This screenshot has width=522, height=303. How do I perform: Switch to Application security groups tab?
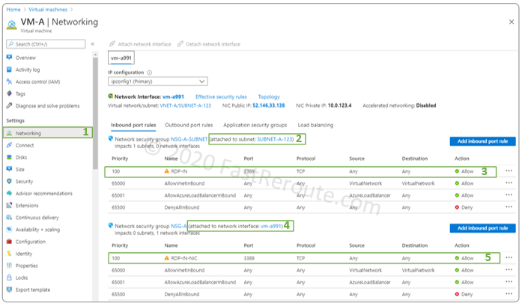coord(255,125)
